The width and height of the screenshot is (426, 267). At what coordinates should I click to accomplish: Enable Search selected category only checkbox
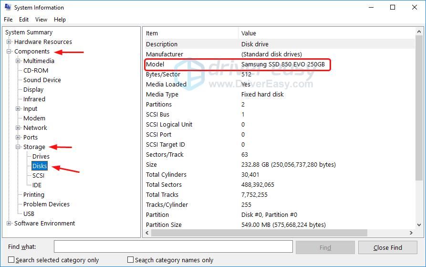click(x=11, y=260)
